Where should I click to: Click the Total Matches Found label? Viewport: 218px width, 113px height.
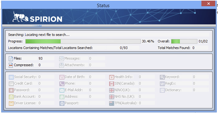pos(174,48)
